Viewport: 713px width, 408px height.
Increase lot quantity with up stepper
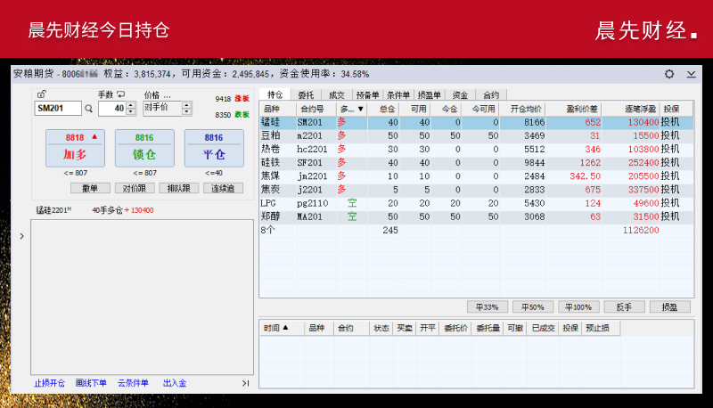130,104
